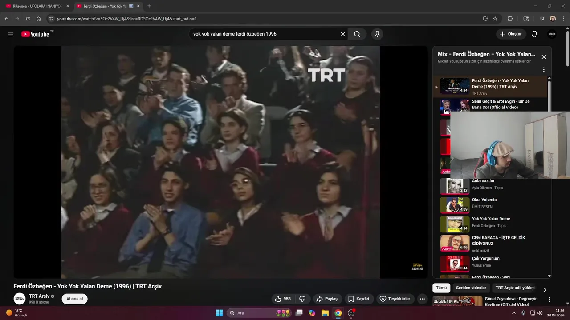Open the YouTube hamburger guide menu
Viewport: 570px width, 320px height.
tap(11, 34)
